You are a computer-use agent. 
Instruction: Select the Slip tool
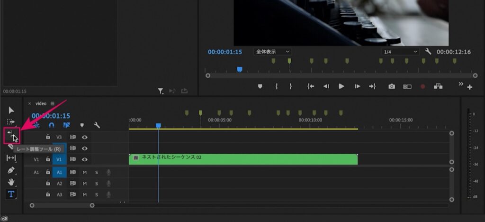click(x=11, y=158)
